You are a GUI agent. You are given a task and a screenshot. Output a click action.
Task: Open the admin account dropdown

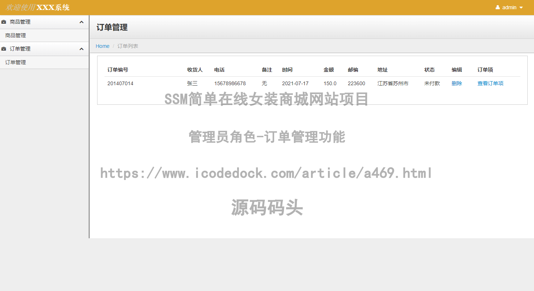pyautogui.click(x=510, y=7)
